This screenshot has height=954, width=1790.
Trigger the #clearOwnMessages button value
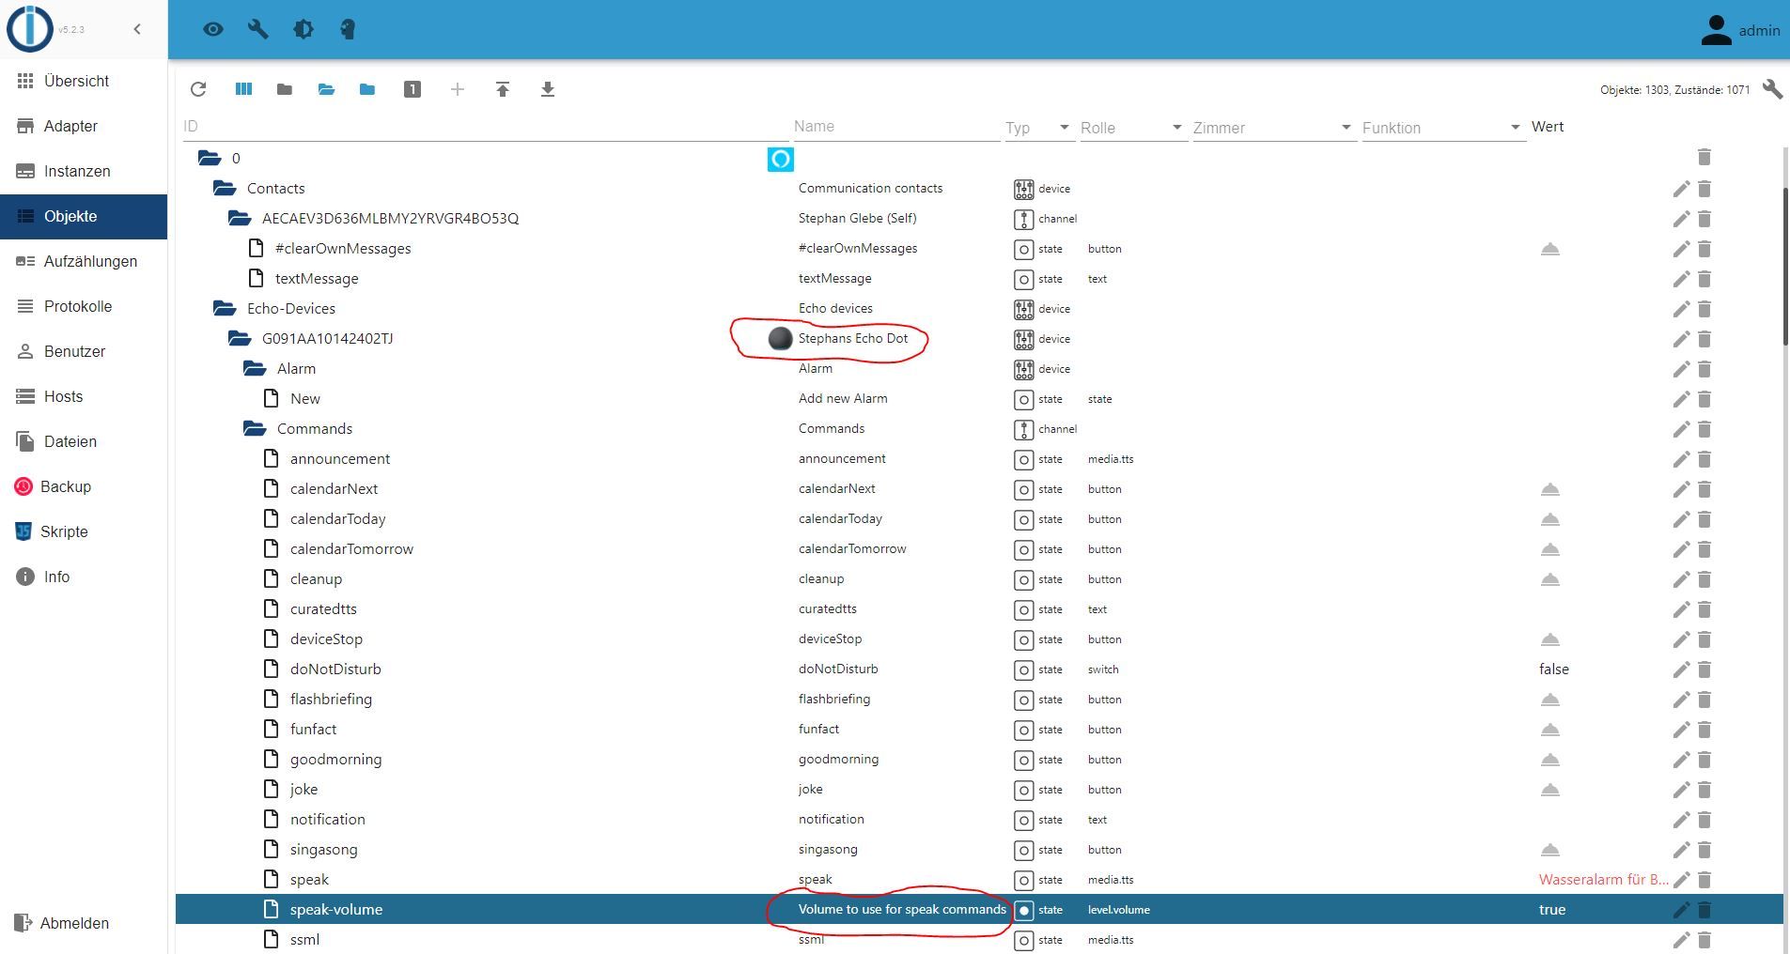coord(1550,249)
